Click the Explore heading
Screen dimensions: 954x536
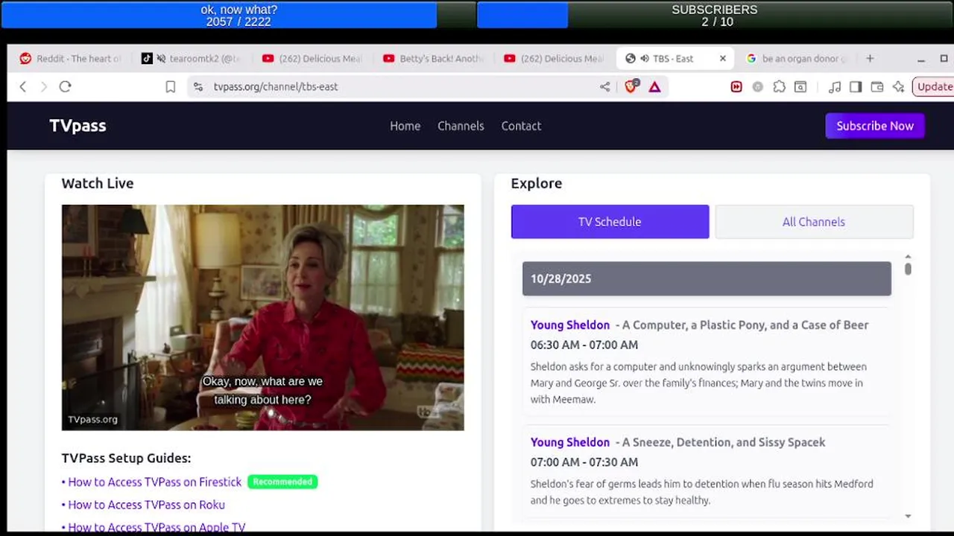537,183
